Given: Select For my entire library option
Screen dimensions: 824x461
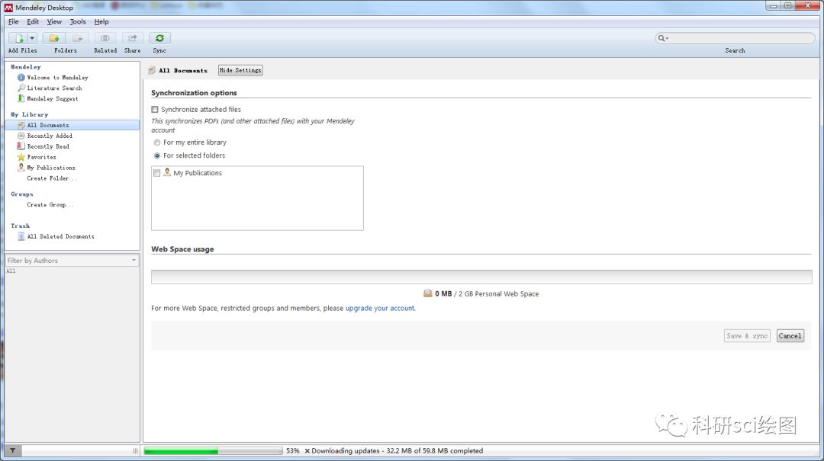Looking at the screenshot, I should point(157,142).
